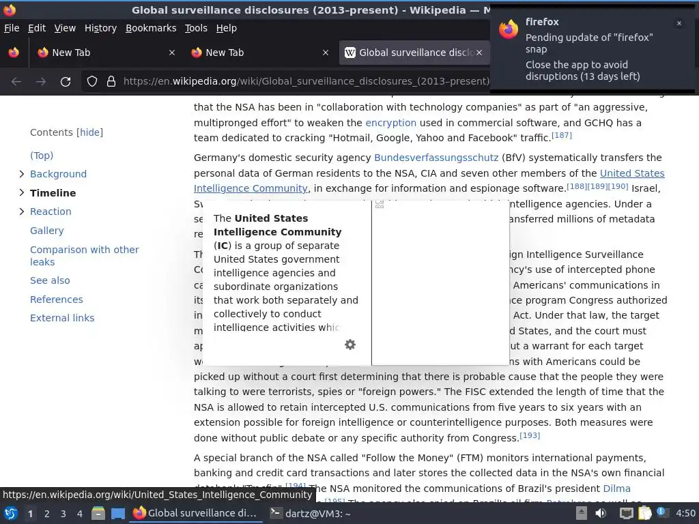Go to External links section
Image resolution: width=699 pixels, height=524 pixels.
click(62, 318)
